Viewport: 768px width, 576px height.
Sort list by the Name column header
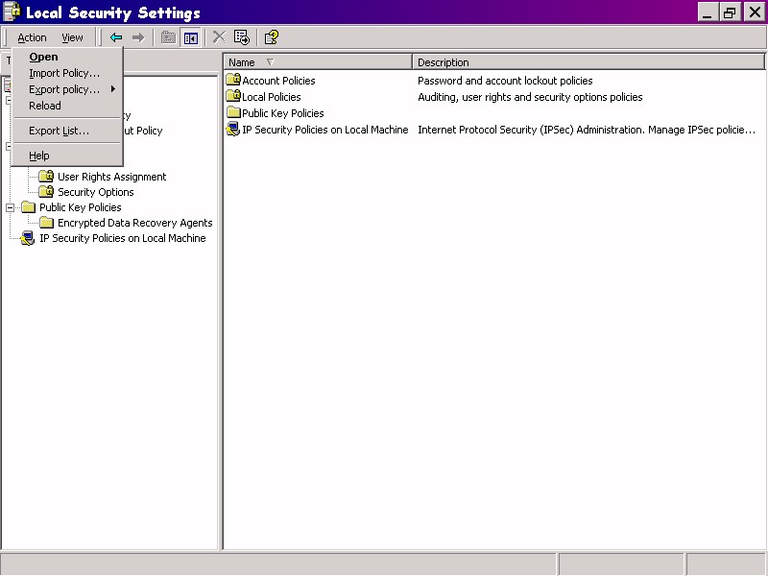[317, 62]
